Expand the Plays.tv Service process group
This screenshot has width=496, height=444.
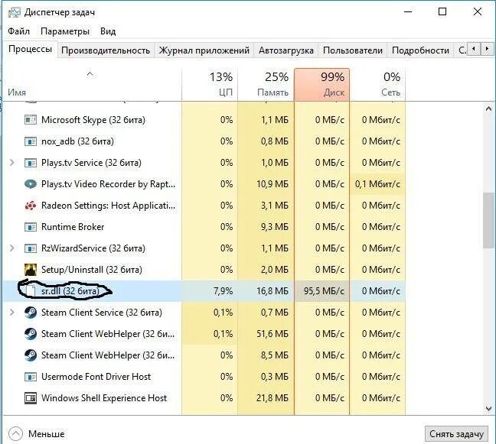coord(12,163)
